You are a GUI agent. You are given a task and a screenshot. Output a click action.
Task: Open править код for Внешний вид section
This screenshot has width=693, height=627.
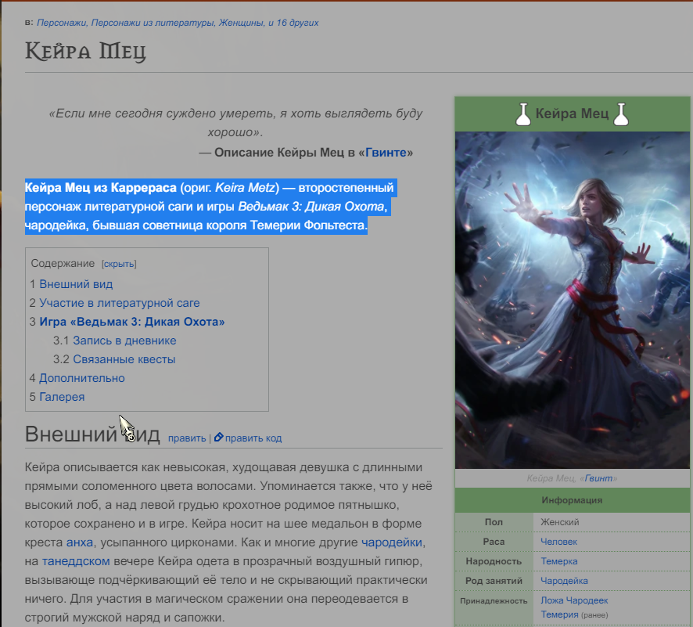253,438
